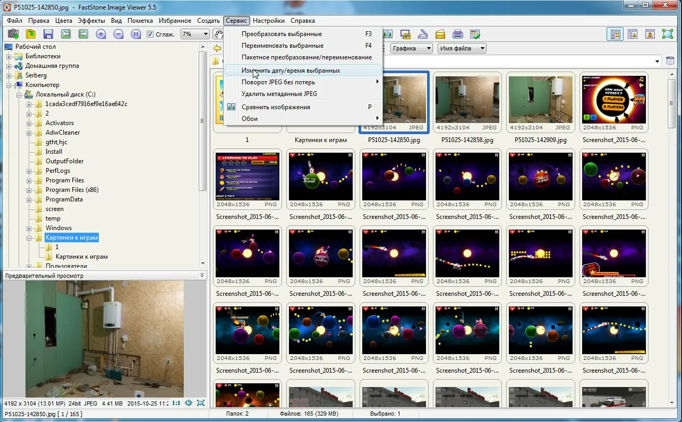
Task: Select the Windows folder in tree
Action: (58, 228)
